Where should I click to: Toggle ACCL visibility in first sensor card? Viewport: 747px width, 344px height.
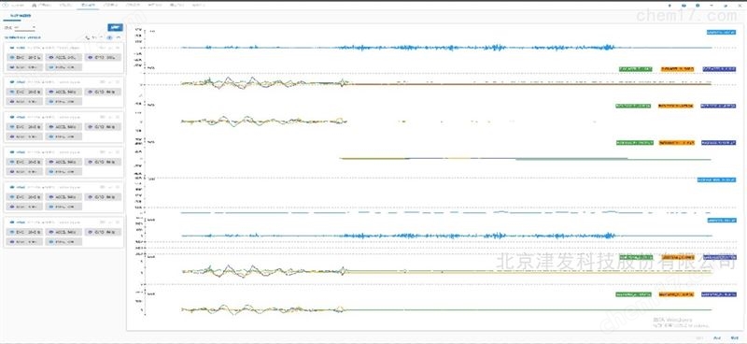(63, 57)
